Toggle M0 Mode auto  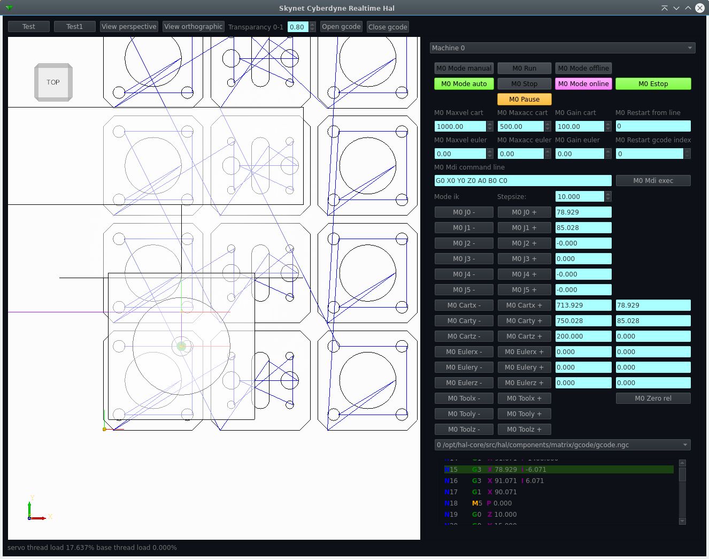coord(464,83)
